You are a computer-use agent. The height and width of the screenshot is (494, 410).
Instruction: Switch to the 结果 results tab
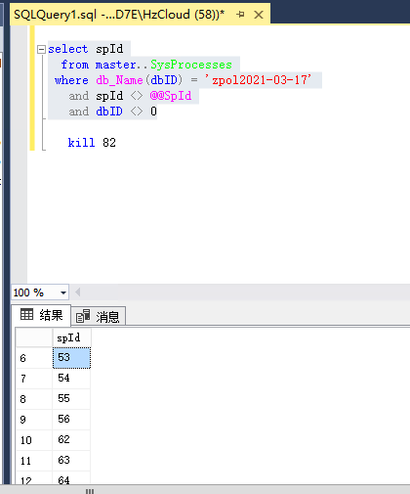click(41, 315)
